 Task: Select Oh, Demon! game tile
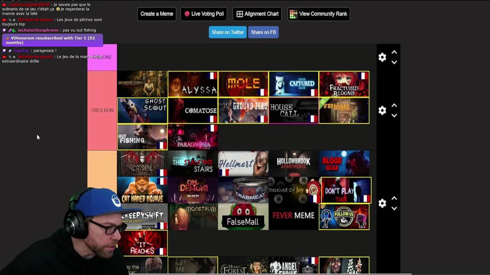tap(193, 190)
